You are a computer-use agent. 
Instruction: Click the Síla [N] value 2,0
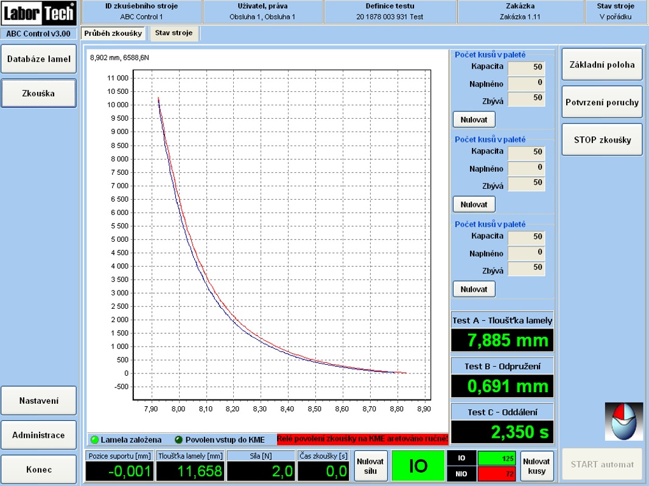click(x=261, y=471)
